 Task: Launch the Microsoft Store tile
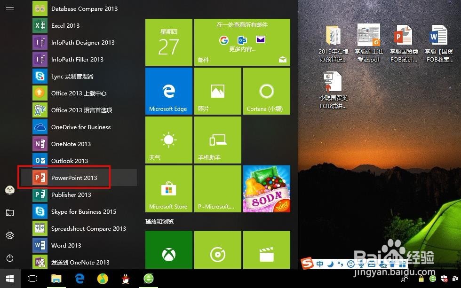point(169,189)
